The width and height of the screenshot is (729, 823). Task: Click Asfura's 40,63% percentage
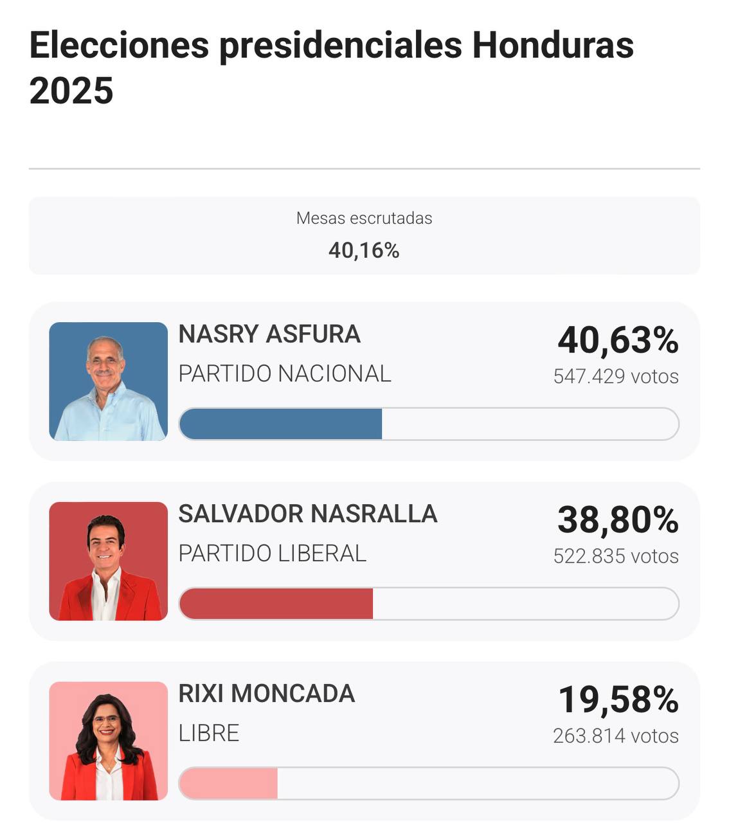[x=618, y=340]
